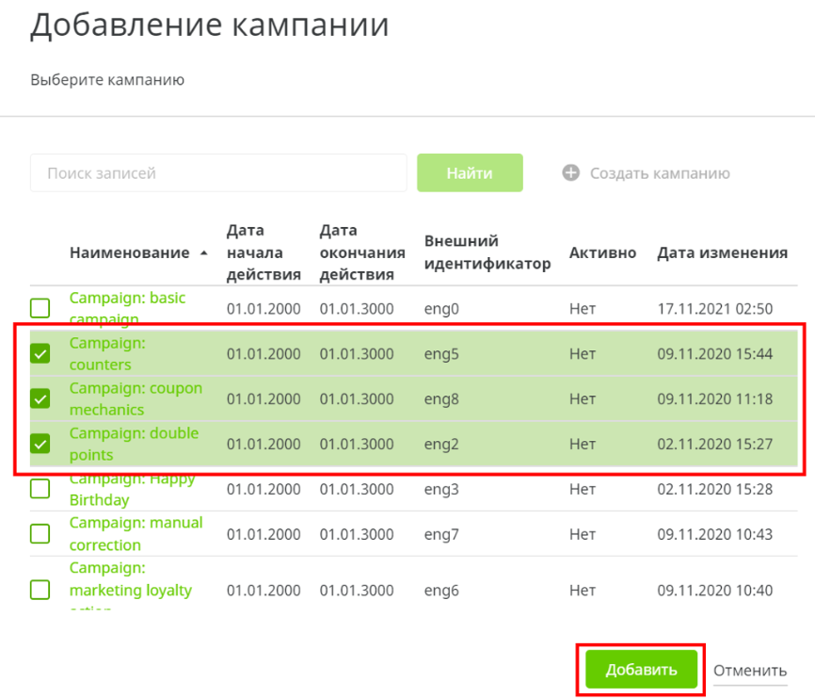Uncheck the Campaign: coupon mechanics checkbox

(40, 399)
